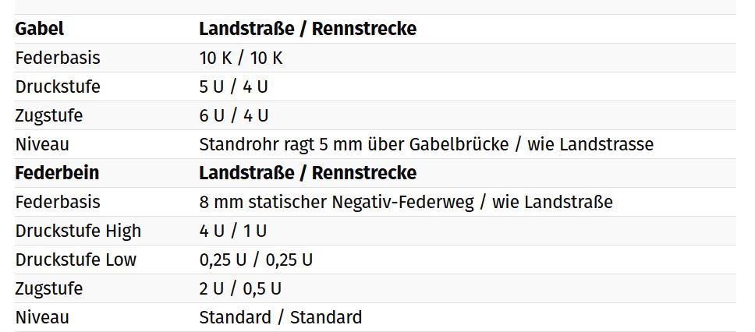The height and width of the screenshot is (332, 755).
Task: Select the Druckstufe Low label
Action: pos(76,260)
